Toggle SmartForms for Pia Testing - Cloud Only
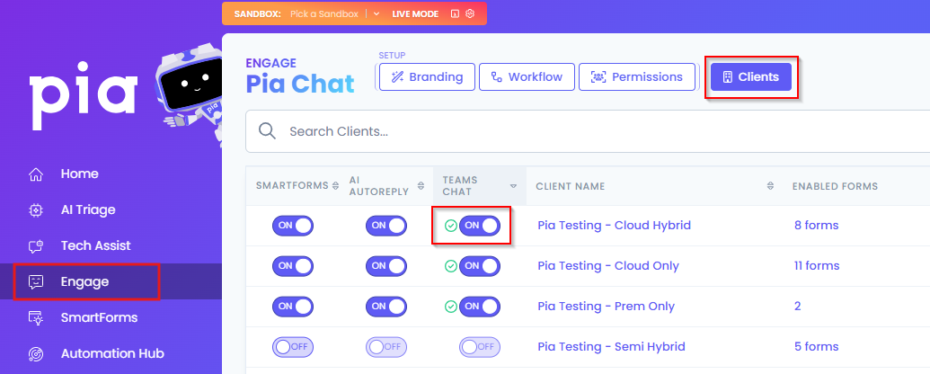Screen dimensions: 930x374 [x=293, y=266]
